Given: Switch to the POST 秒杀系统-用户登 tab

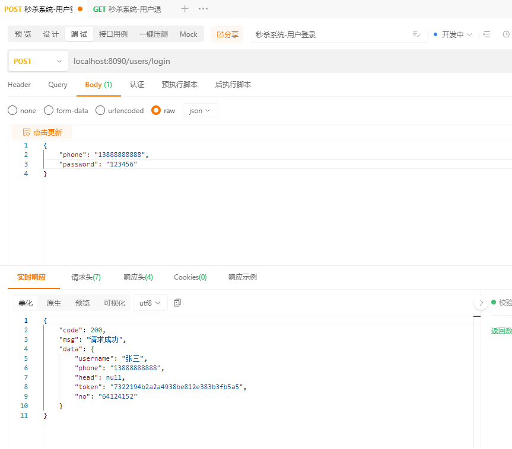Looking at the screenshot, I should [x=43, y=9].
